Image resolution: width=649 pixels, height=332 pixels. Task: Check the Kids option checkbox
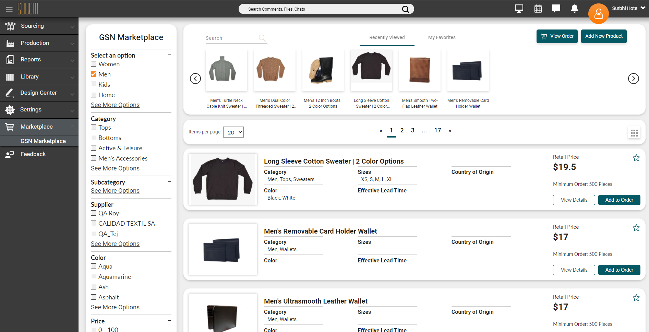coord(94,84)
